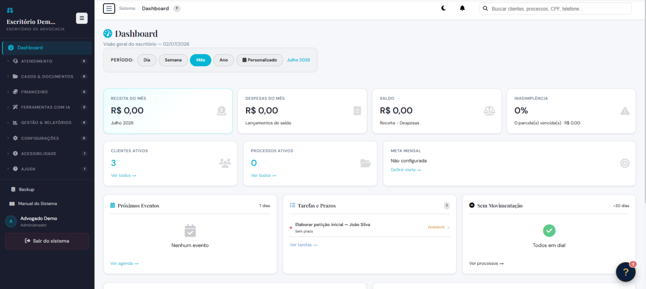Expand the Acessibilidade group
Image resolution: width=646 pixels, height=289 pixels.
(47, 154)
